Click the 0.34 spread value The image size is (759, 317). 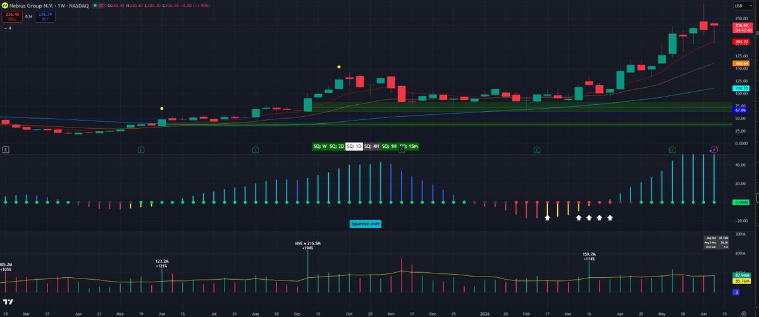28,16
